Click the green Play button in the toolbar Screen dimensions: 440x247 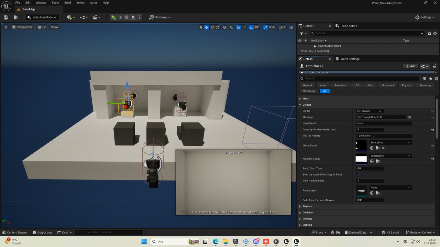(x=113, y=17)
